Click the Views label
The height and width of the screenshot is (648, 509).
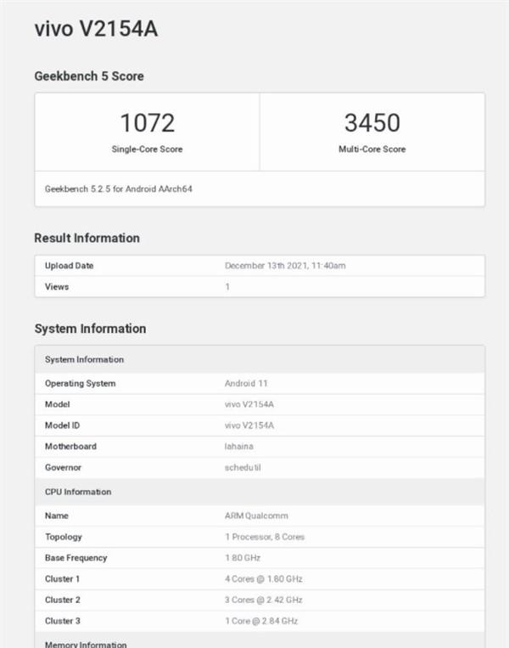[57, 287]
